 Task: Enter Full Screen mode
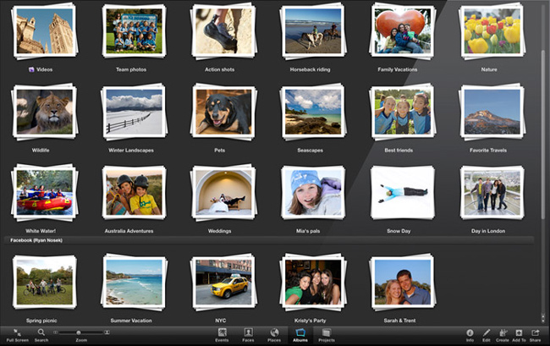coord(15,332)
